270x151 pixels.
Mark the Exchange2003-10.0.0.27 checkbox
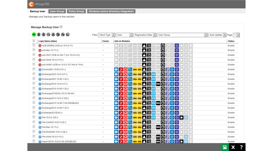[x=34, y=74]
